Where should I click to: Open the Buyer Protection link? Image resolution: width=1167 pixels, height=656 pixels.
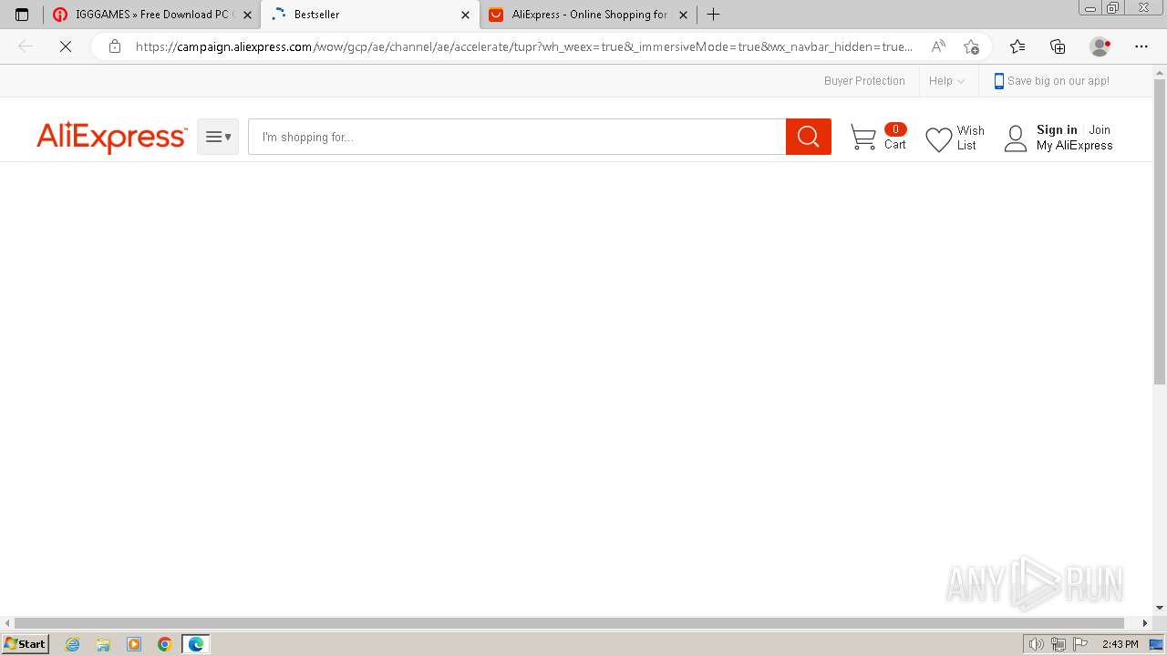[x=864, y=81]
